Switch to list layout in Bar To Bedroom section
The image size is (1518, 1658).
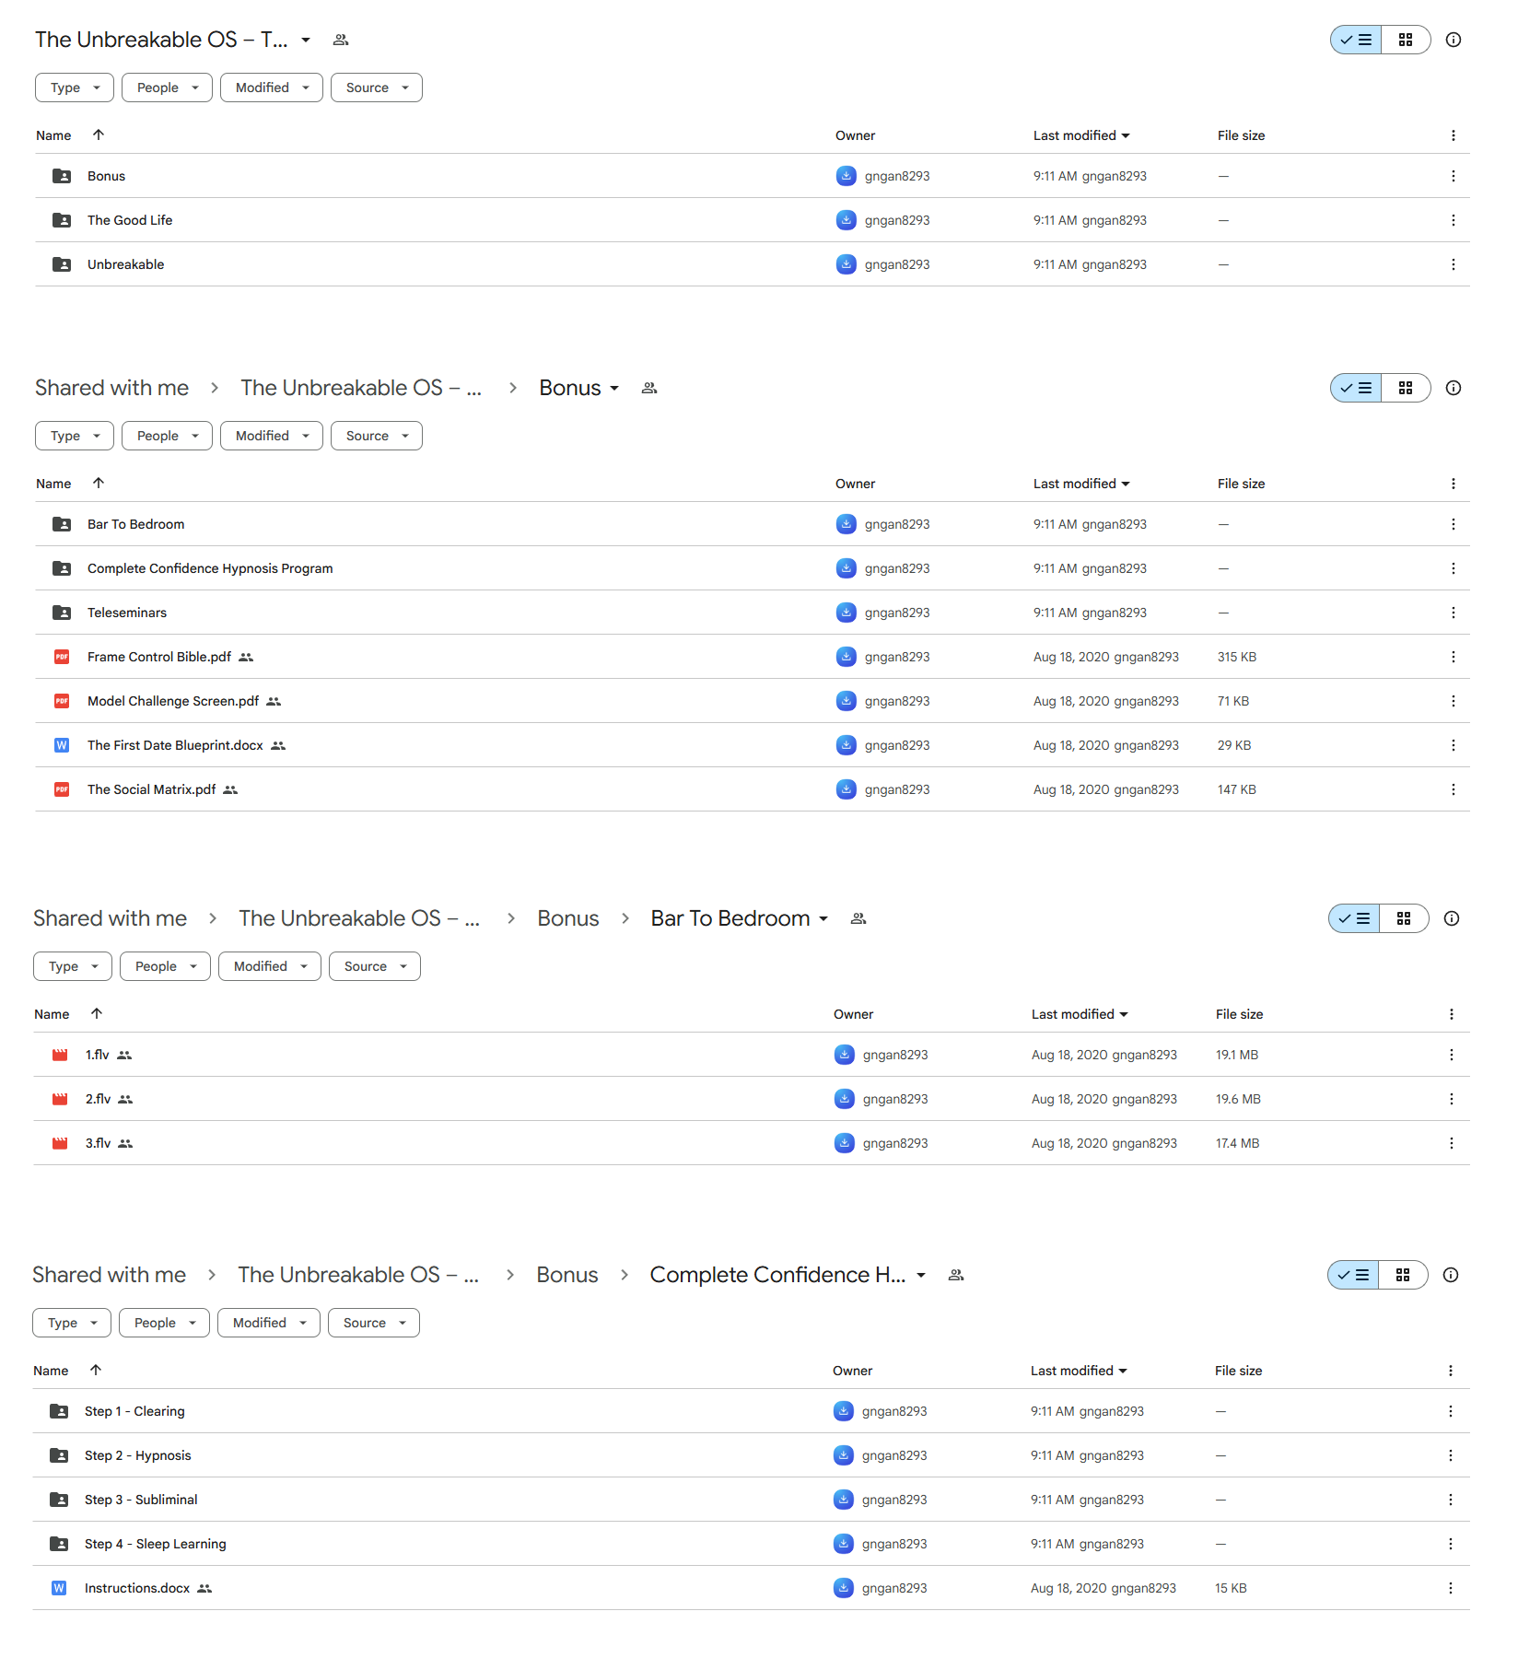1354,918
